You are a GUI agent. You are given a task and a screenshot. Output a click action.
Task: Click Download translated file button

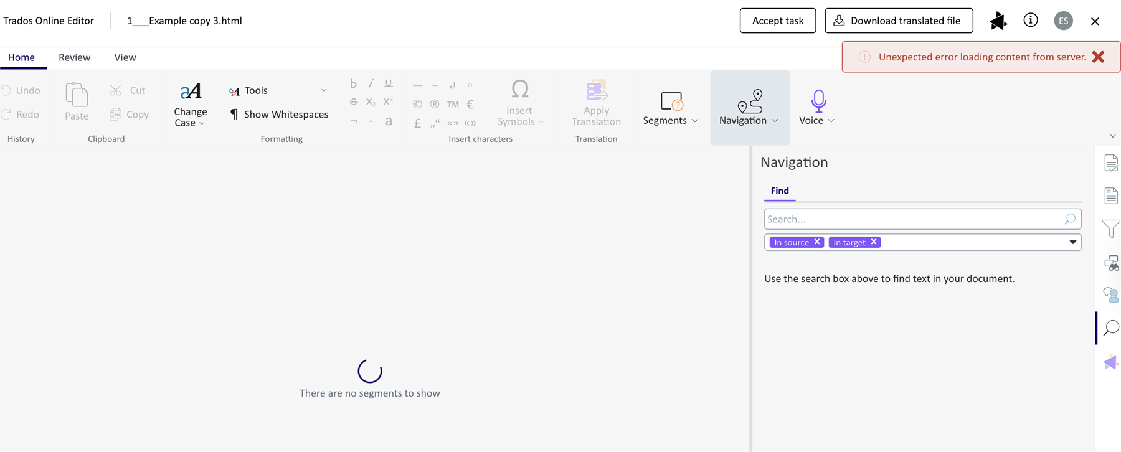pos(898,21)
